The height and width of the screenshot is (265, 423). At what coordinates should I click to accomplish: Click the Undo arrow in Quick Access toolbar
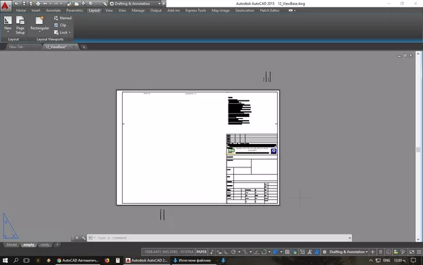(x=45, y=3)
